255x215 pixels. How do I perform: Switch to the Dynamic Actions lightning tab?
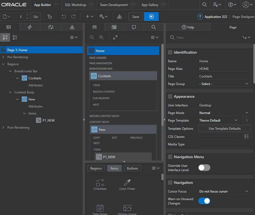pyautogui.click(x=30, y=27)
